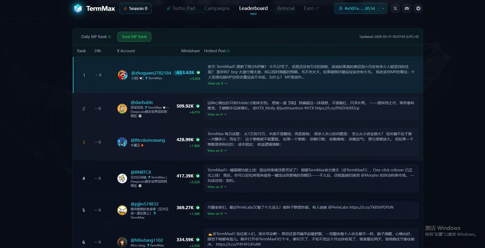Click the @Btcniumowang avatar image
Screen dimensions: 485x248
122,142
